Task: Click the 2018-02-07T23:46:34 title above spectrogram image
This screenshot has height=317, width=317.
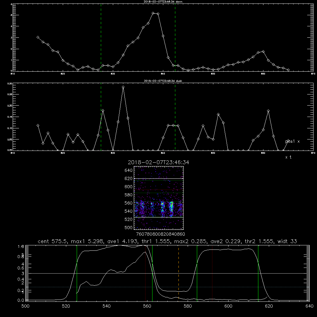Action: point(158,162)
